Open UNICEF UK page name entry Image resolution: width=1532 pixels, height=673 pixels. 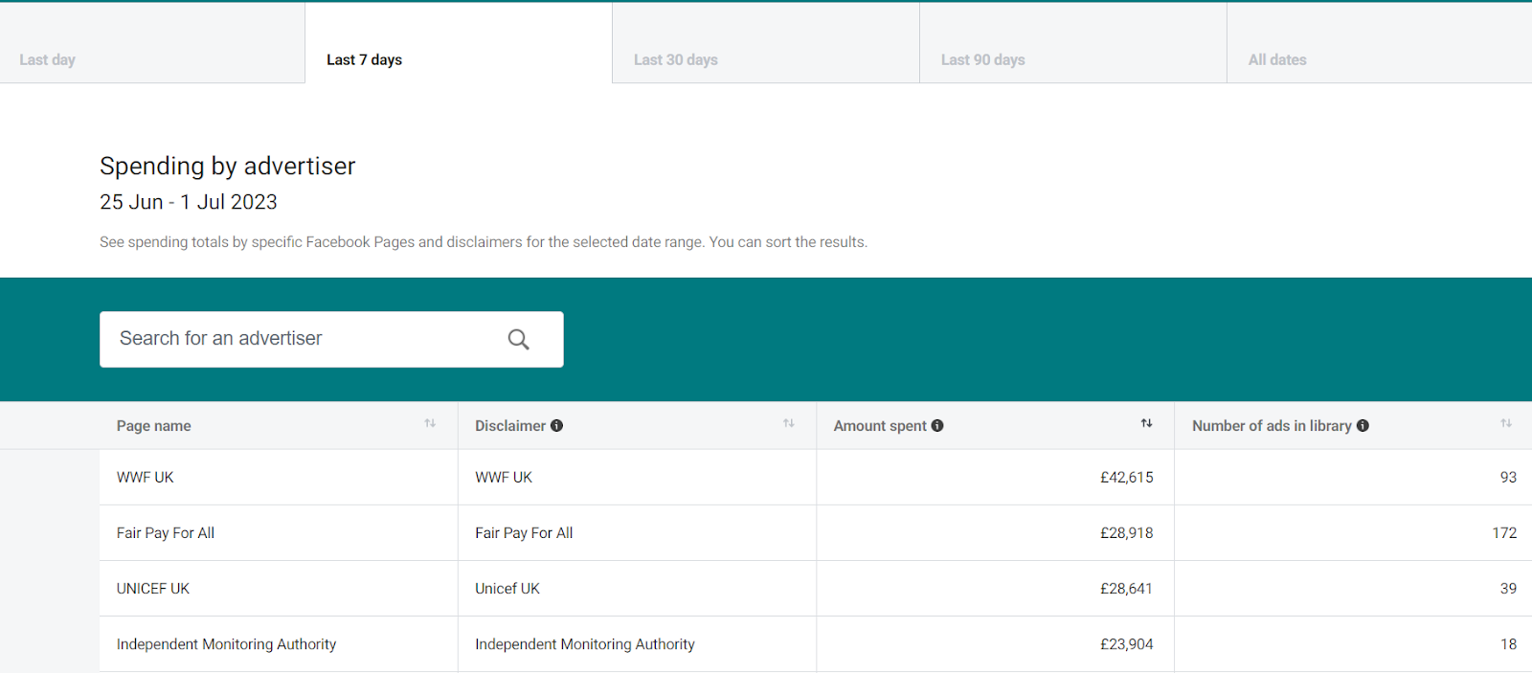(x=153, y=588)
